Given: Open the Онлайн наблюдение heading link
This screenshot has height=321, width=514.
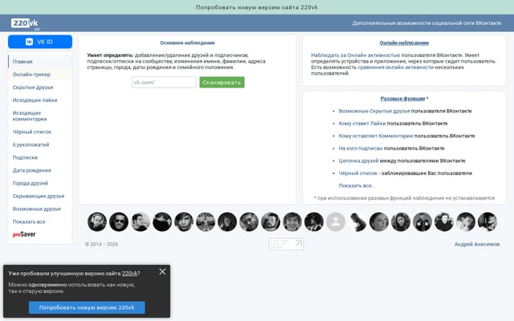Looking at the screenshot, I should click(404, 43).
